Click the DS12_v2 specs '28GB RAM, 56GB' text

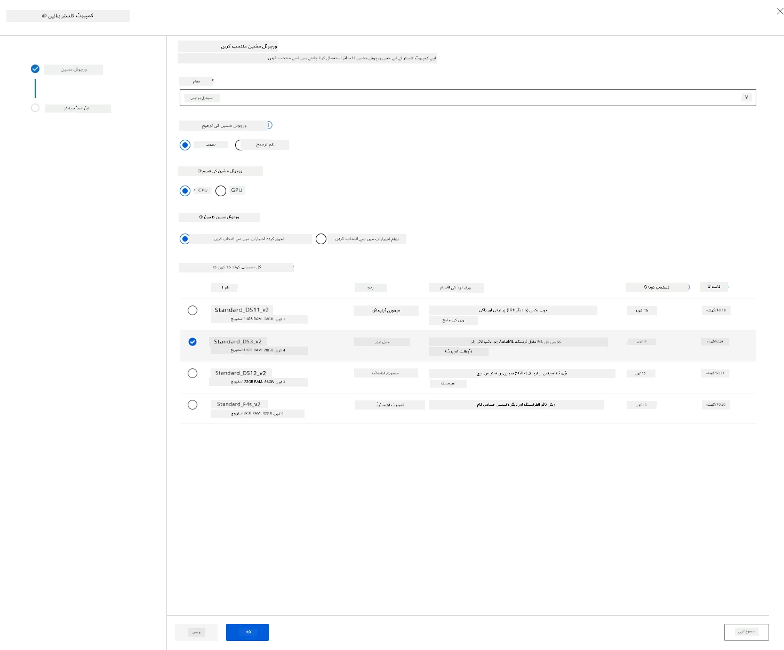tap(259, 382)
